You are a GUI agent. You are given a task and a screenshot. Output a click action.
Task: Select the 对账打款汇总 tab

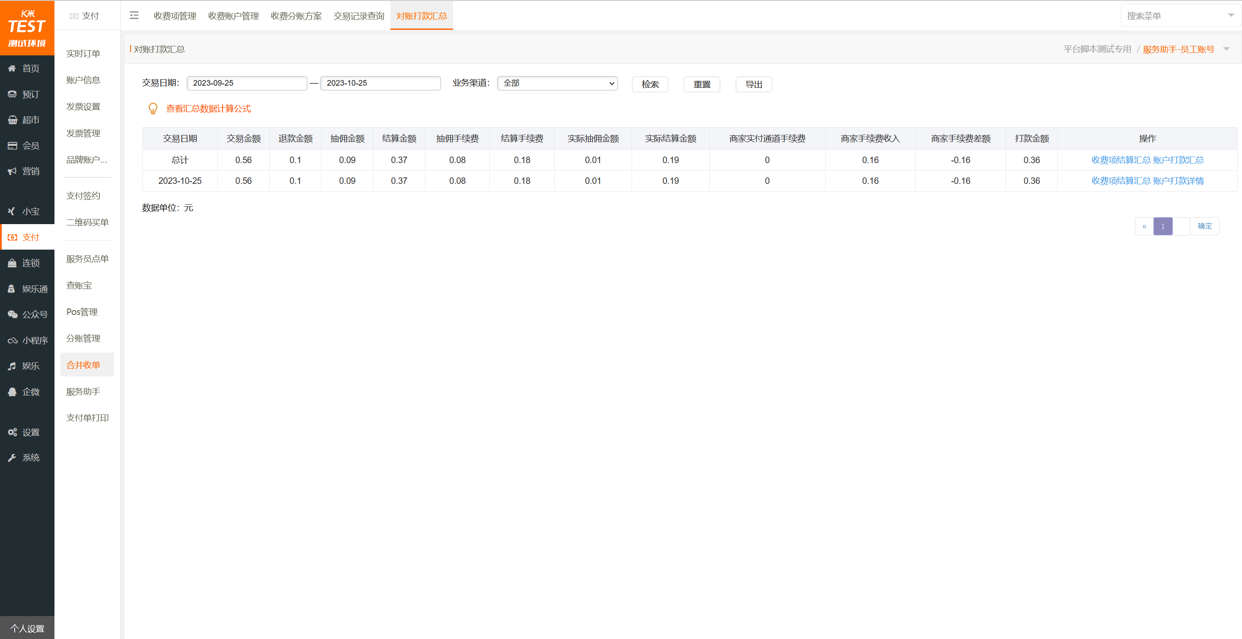point(421,16)
